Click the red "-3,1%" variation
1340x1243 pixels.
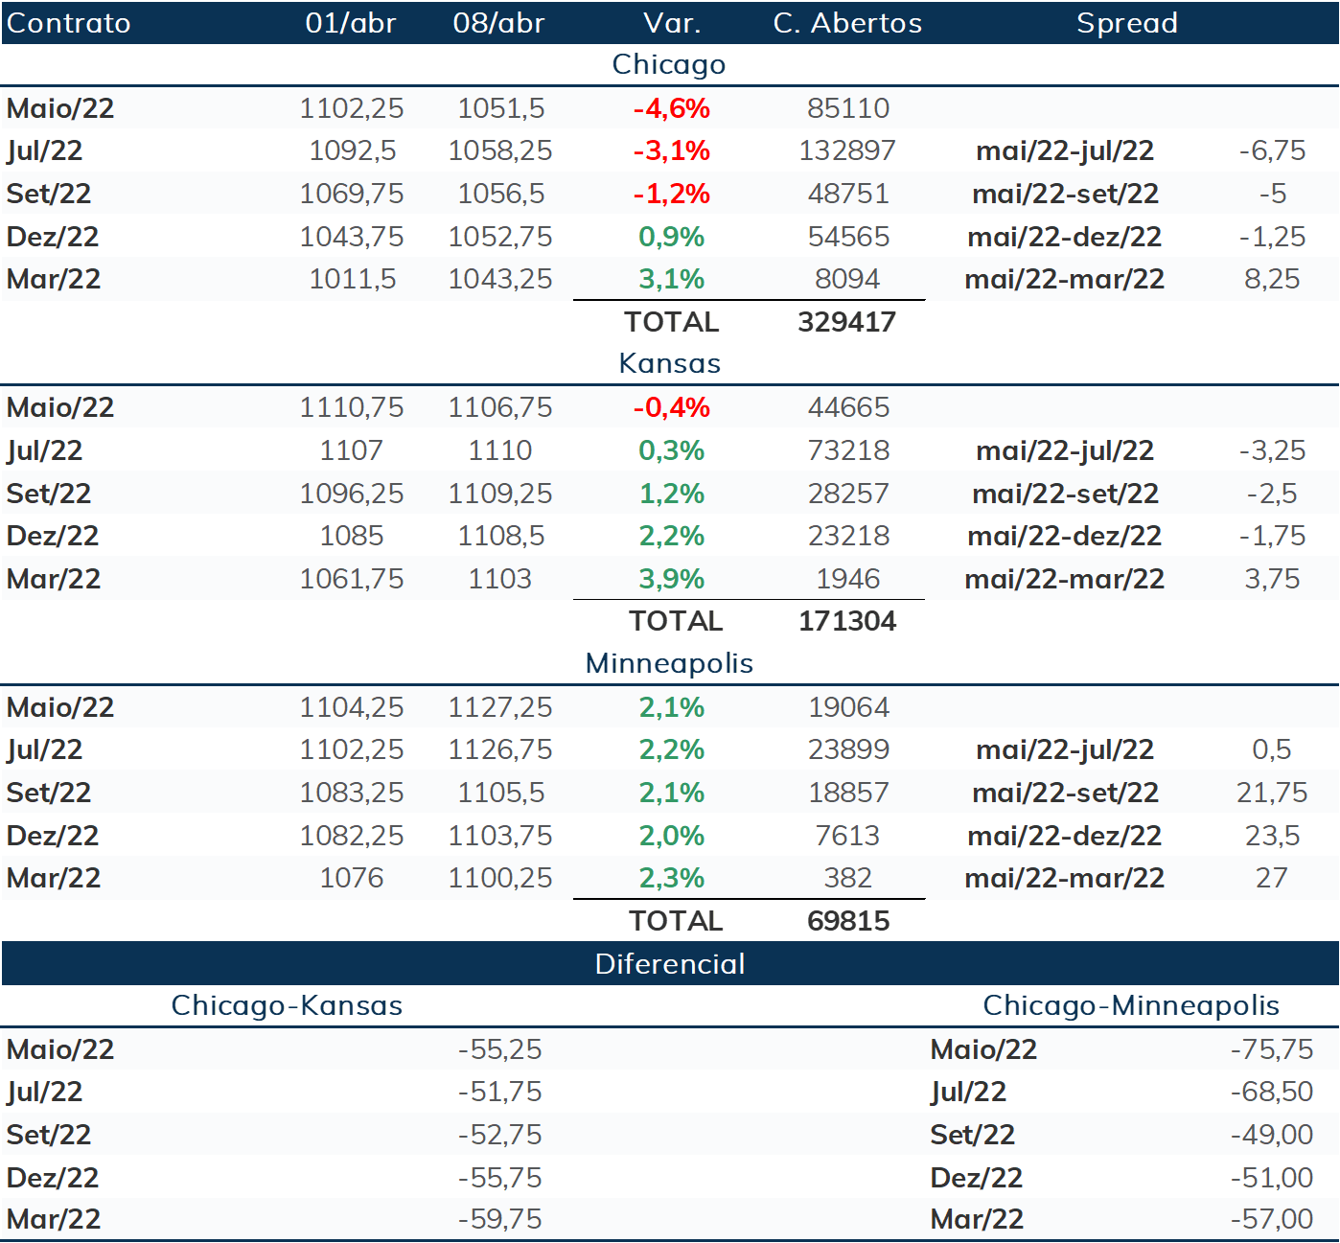[x=672, y=150]
